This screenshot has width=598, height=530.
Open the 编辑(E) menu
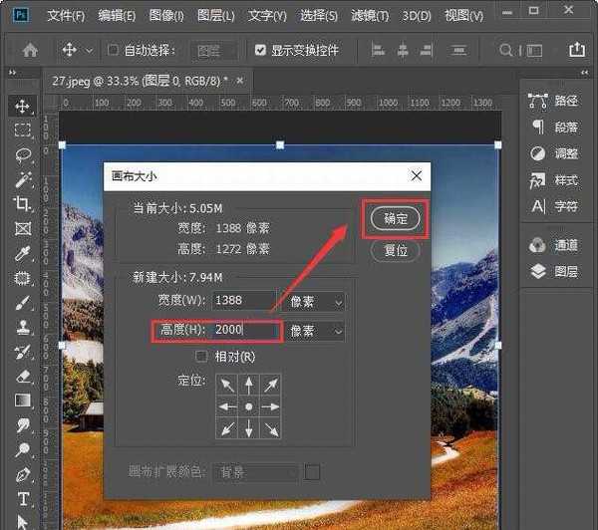117,16
